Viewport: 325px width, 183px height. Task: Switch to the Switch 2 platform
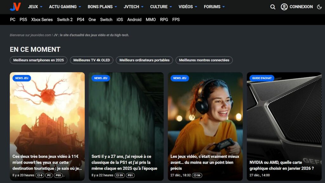[x=65, y=20]
